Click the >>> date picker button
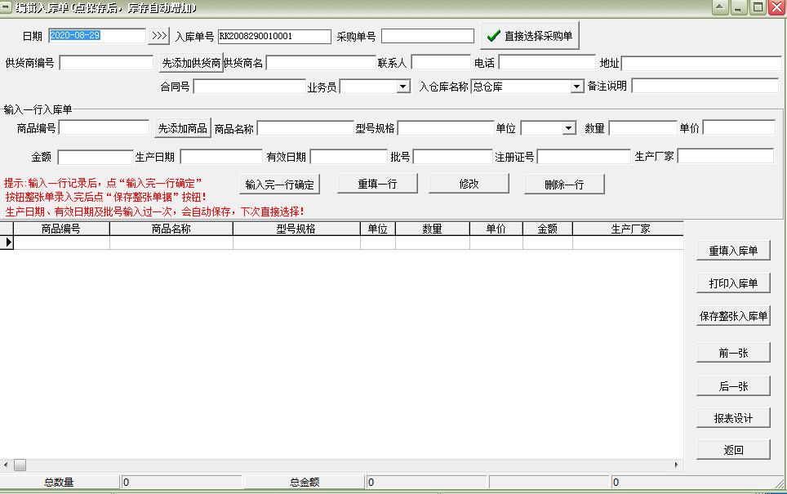787x494 pixels. (159, 36)
